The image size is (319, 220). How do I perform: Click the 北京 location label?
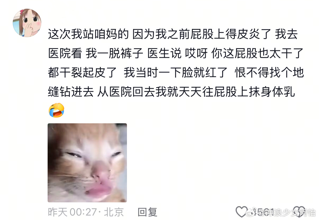[x=114, y=212]
